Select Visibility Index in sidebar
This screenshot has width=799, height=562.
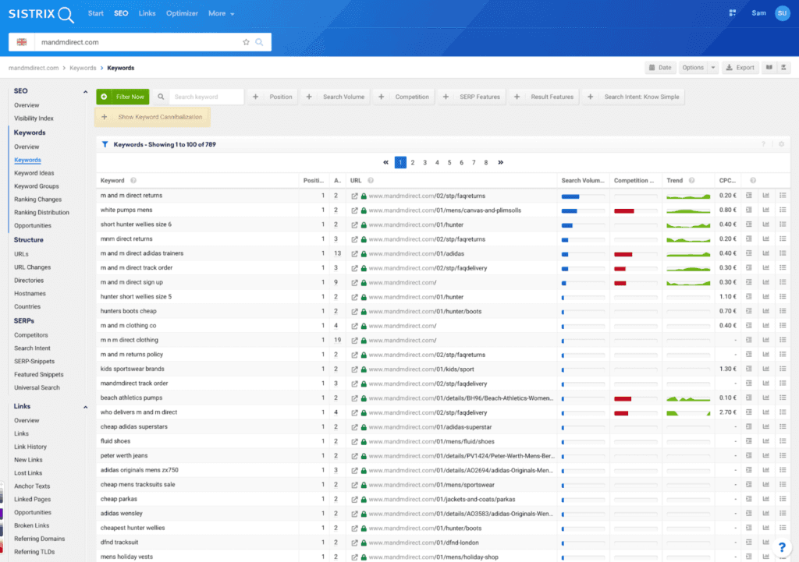34,118
